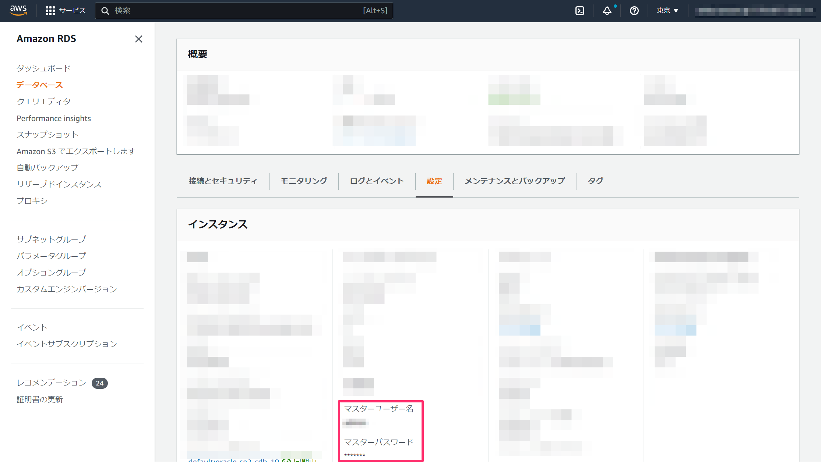Switch to the 接続とセキュリティ tab
Screen dimensions: 821x462
(x=223, y=181)
